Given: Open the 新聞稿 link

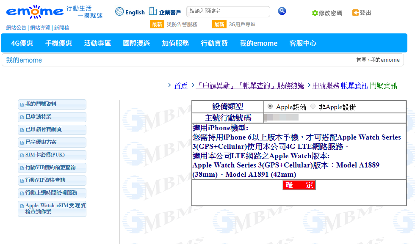Looking at the screenshot, I should coord(61,28).
